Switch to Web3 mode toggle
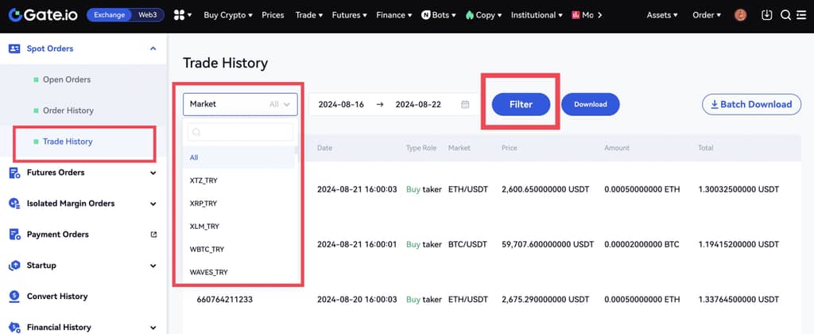Viewport: 814px width, 334px height. pyautogui.click(x=148, y=15)
